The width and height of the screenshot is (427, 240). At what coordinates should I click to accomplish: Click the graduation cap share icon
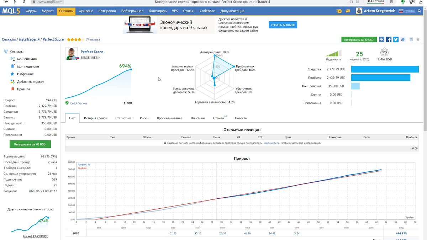coord(403,39)
